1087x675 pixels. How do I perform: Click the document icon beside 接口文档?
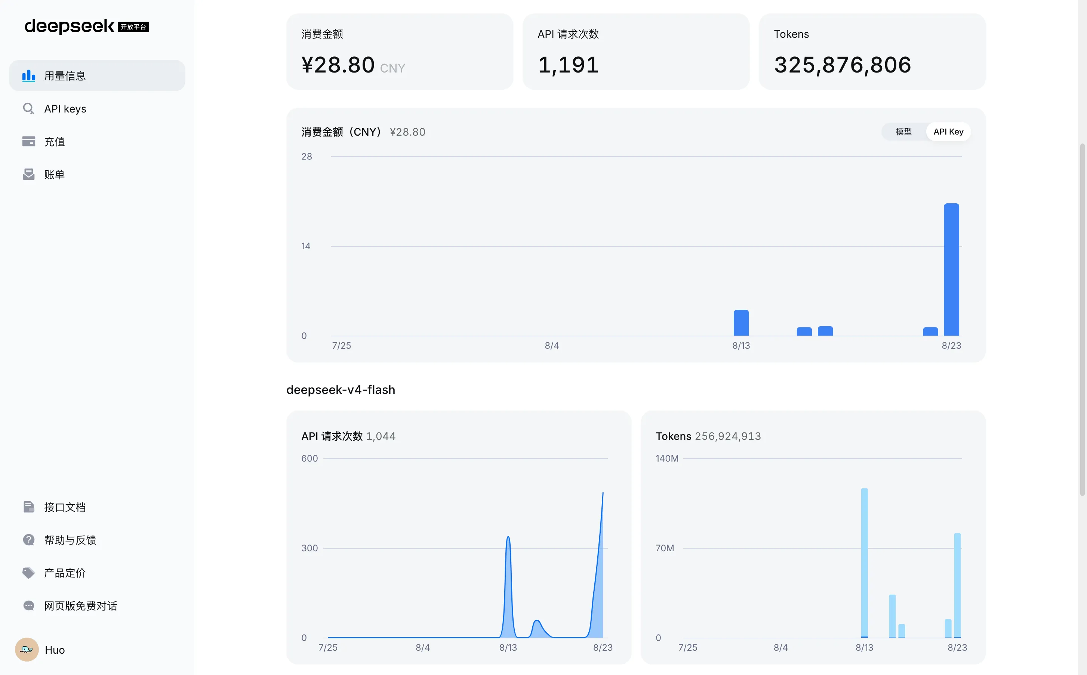coord(28,507)
